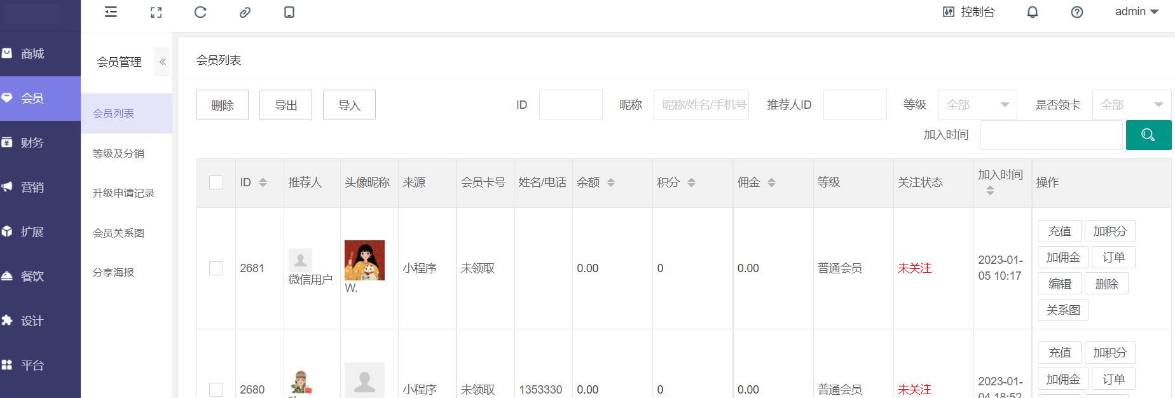This screenshot has width=1175, height=398.
Task: Sort the table by 余额 column
Action: 610,182
